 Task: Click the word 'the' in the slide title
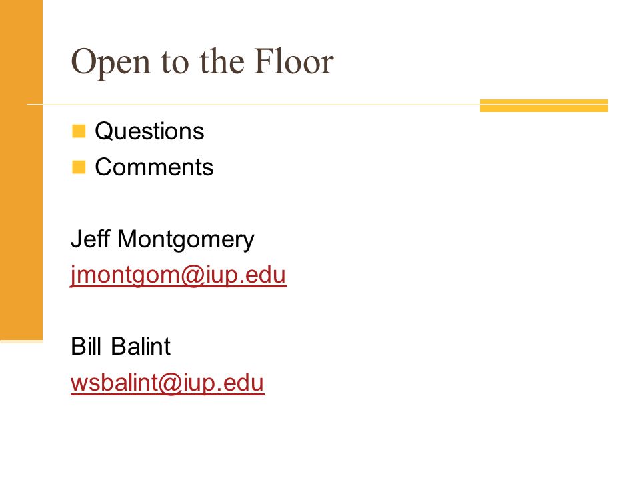221,61
